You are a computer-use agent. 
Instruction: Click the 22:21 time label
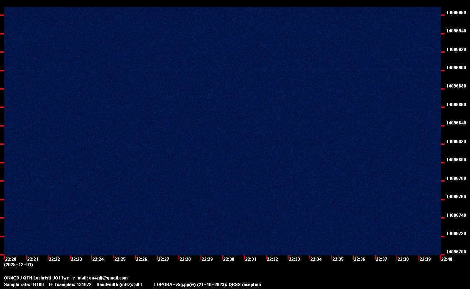pos(33,259)
